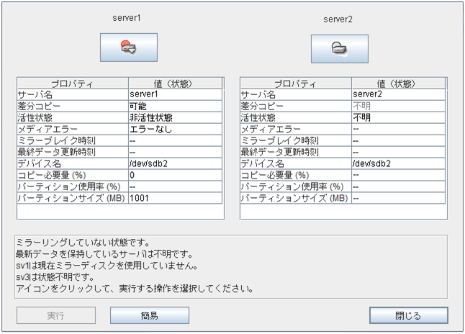Click the server1 mirror disk icon
465x334 pixels.
[128, 48]
